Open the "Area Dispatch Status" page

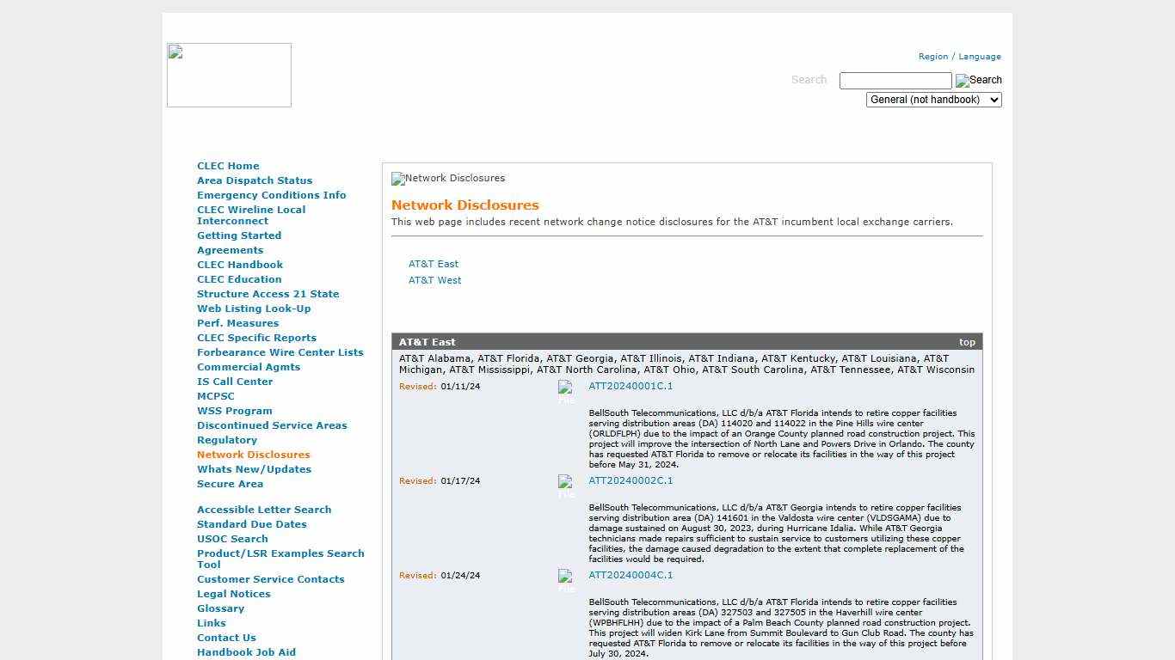(x=255, y=180)
